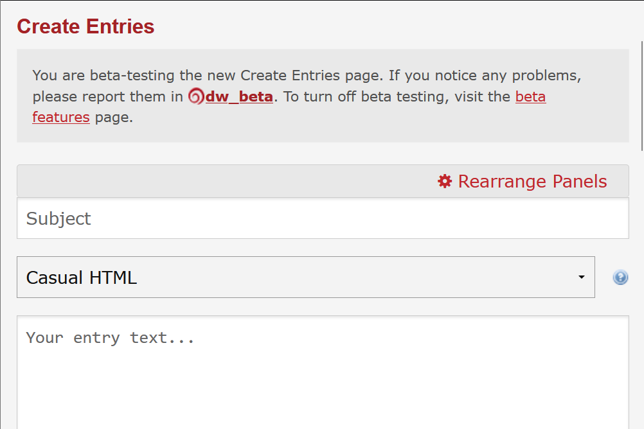Image resolution: width=644 pixels, height=429 pixels.
Task: Click the gear icon beside Rearrange Panels
Action: (444, 181)
